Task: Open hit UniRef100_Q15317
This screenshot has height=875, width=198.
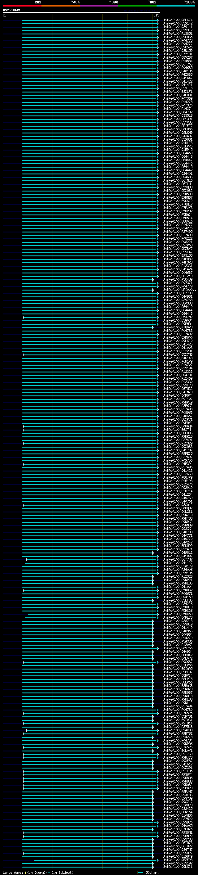Action: (178, 30)
